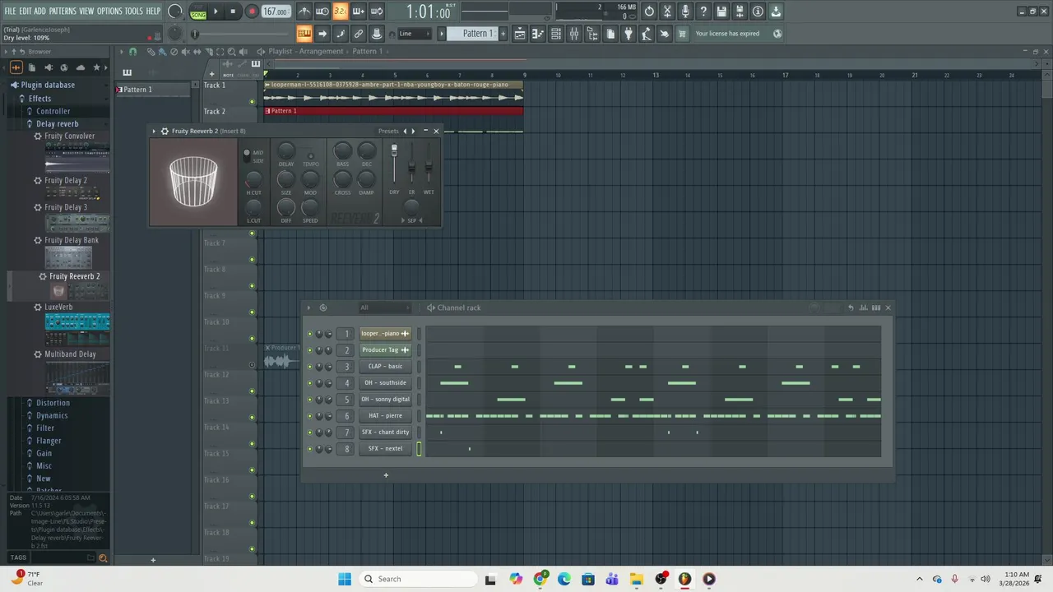Image resolution: width=1053 pixels, height=592 pixels.
Task: Toggle PAT/SONG mode button
Action: (198, 12)
